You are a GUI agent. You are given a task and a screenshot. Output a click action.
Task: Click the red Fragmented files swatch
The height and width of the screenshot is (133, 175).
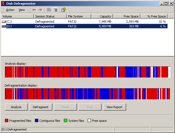pos(7,120)
